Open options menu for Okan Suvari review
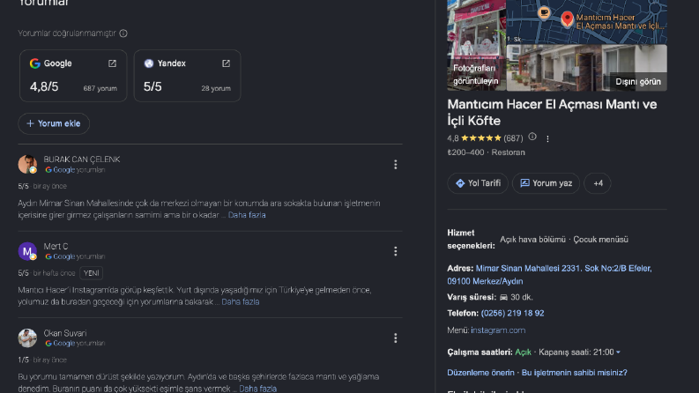The height and width of the screenshot is (393, 699). pos(396,338)
